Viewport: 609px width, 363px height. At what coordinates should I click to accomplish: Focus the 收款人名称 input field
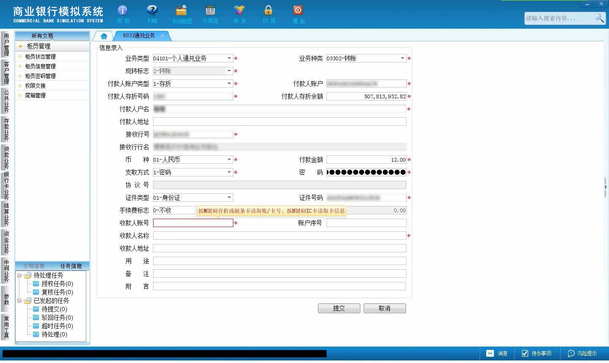(280, 236)
